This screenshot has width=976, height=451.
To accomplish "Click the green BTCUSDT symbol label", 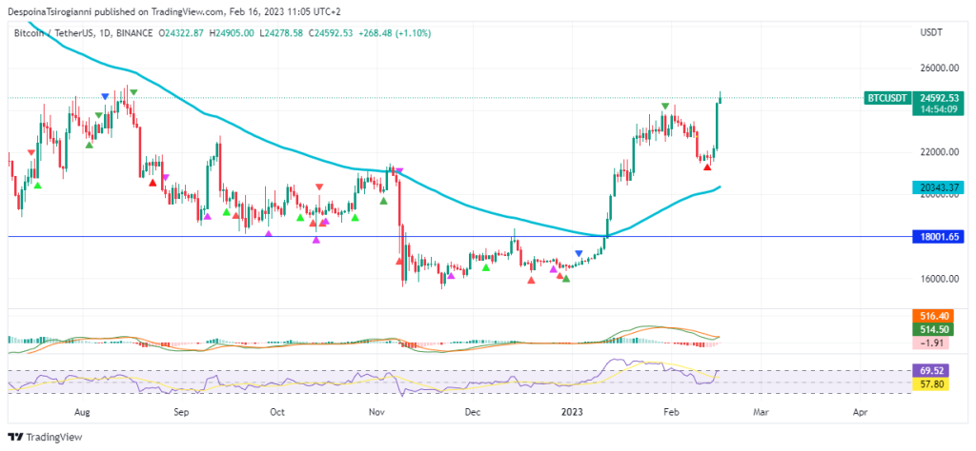I will coord(885,98).
